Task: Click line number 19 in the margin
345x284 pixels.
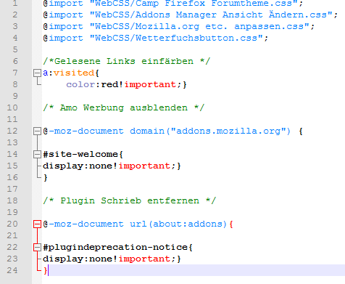Action: pos(12,212)
